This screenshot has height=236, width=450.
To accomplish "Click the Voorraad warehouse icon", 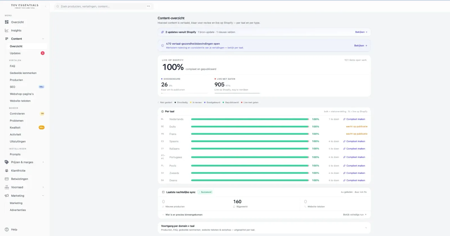I will (7, 187).
